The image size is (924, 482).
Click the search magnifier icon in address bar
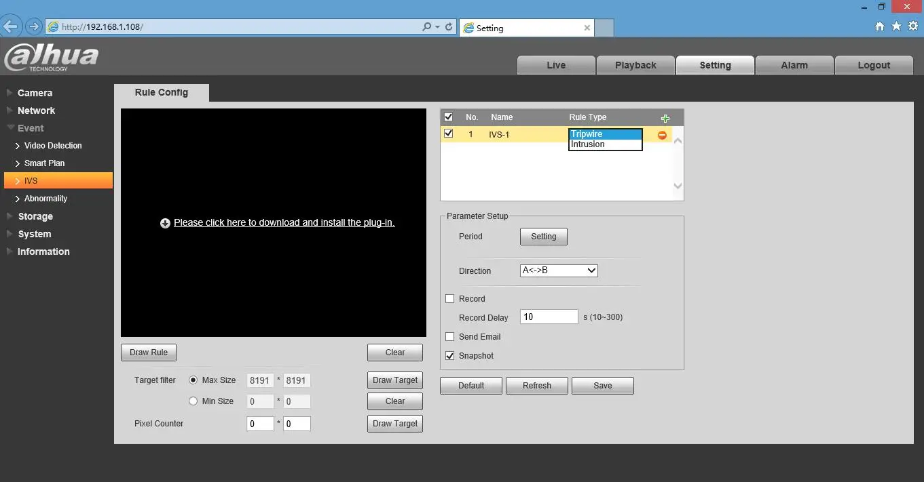(x=426, y=27)
